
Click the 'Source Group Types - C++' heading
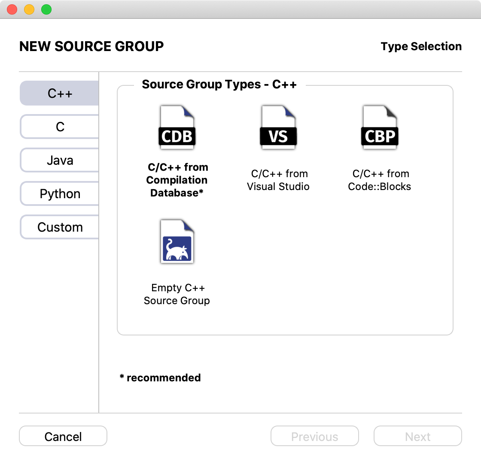click(219, 85)
